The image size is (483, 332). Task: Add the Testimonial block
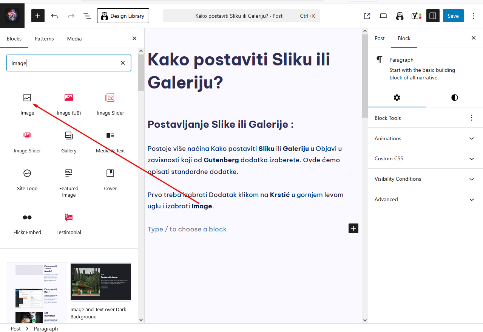(69, 217)
